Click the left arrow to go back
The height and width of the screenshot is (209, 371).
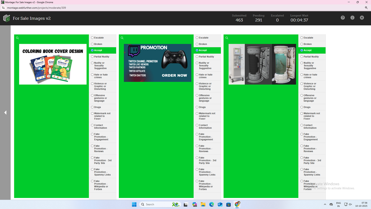tap(5, 113)
